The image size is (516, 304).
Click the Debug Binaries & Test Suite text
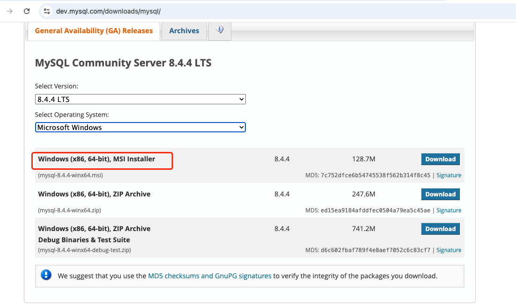coord(84,240)
